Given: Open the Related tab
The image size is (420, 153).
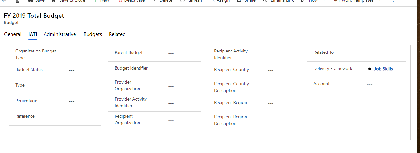Looking at the screenshot, I should 117,34.
